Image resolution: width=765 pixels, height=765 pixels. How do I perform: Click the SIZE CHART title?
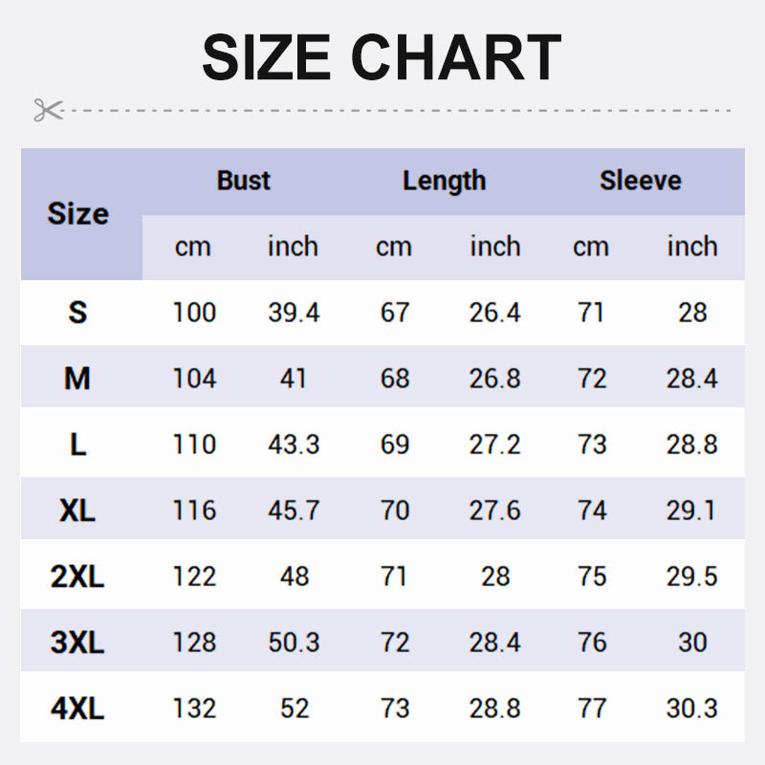tap(382, 57)
